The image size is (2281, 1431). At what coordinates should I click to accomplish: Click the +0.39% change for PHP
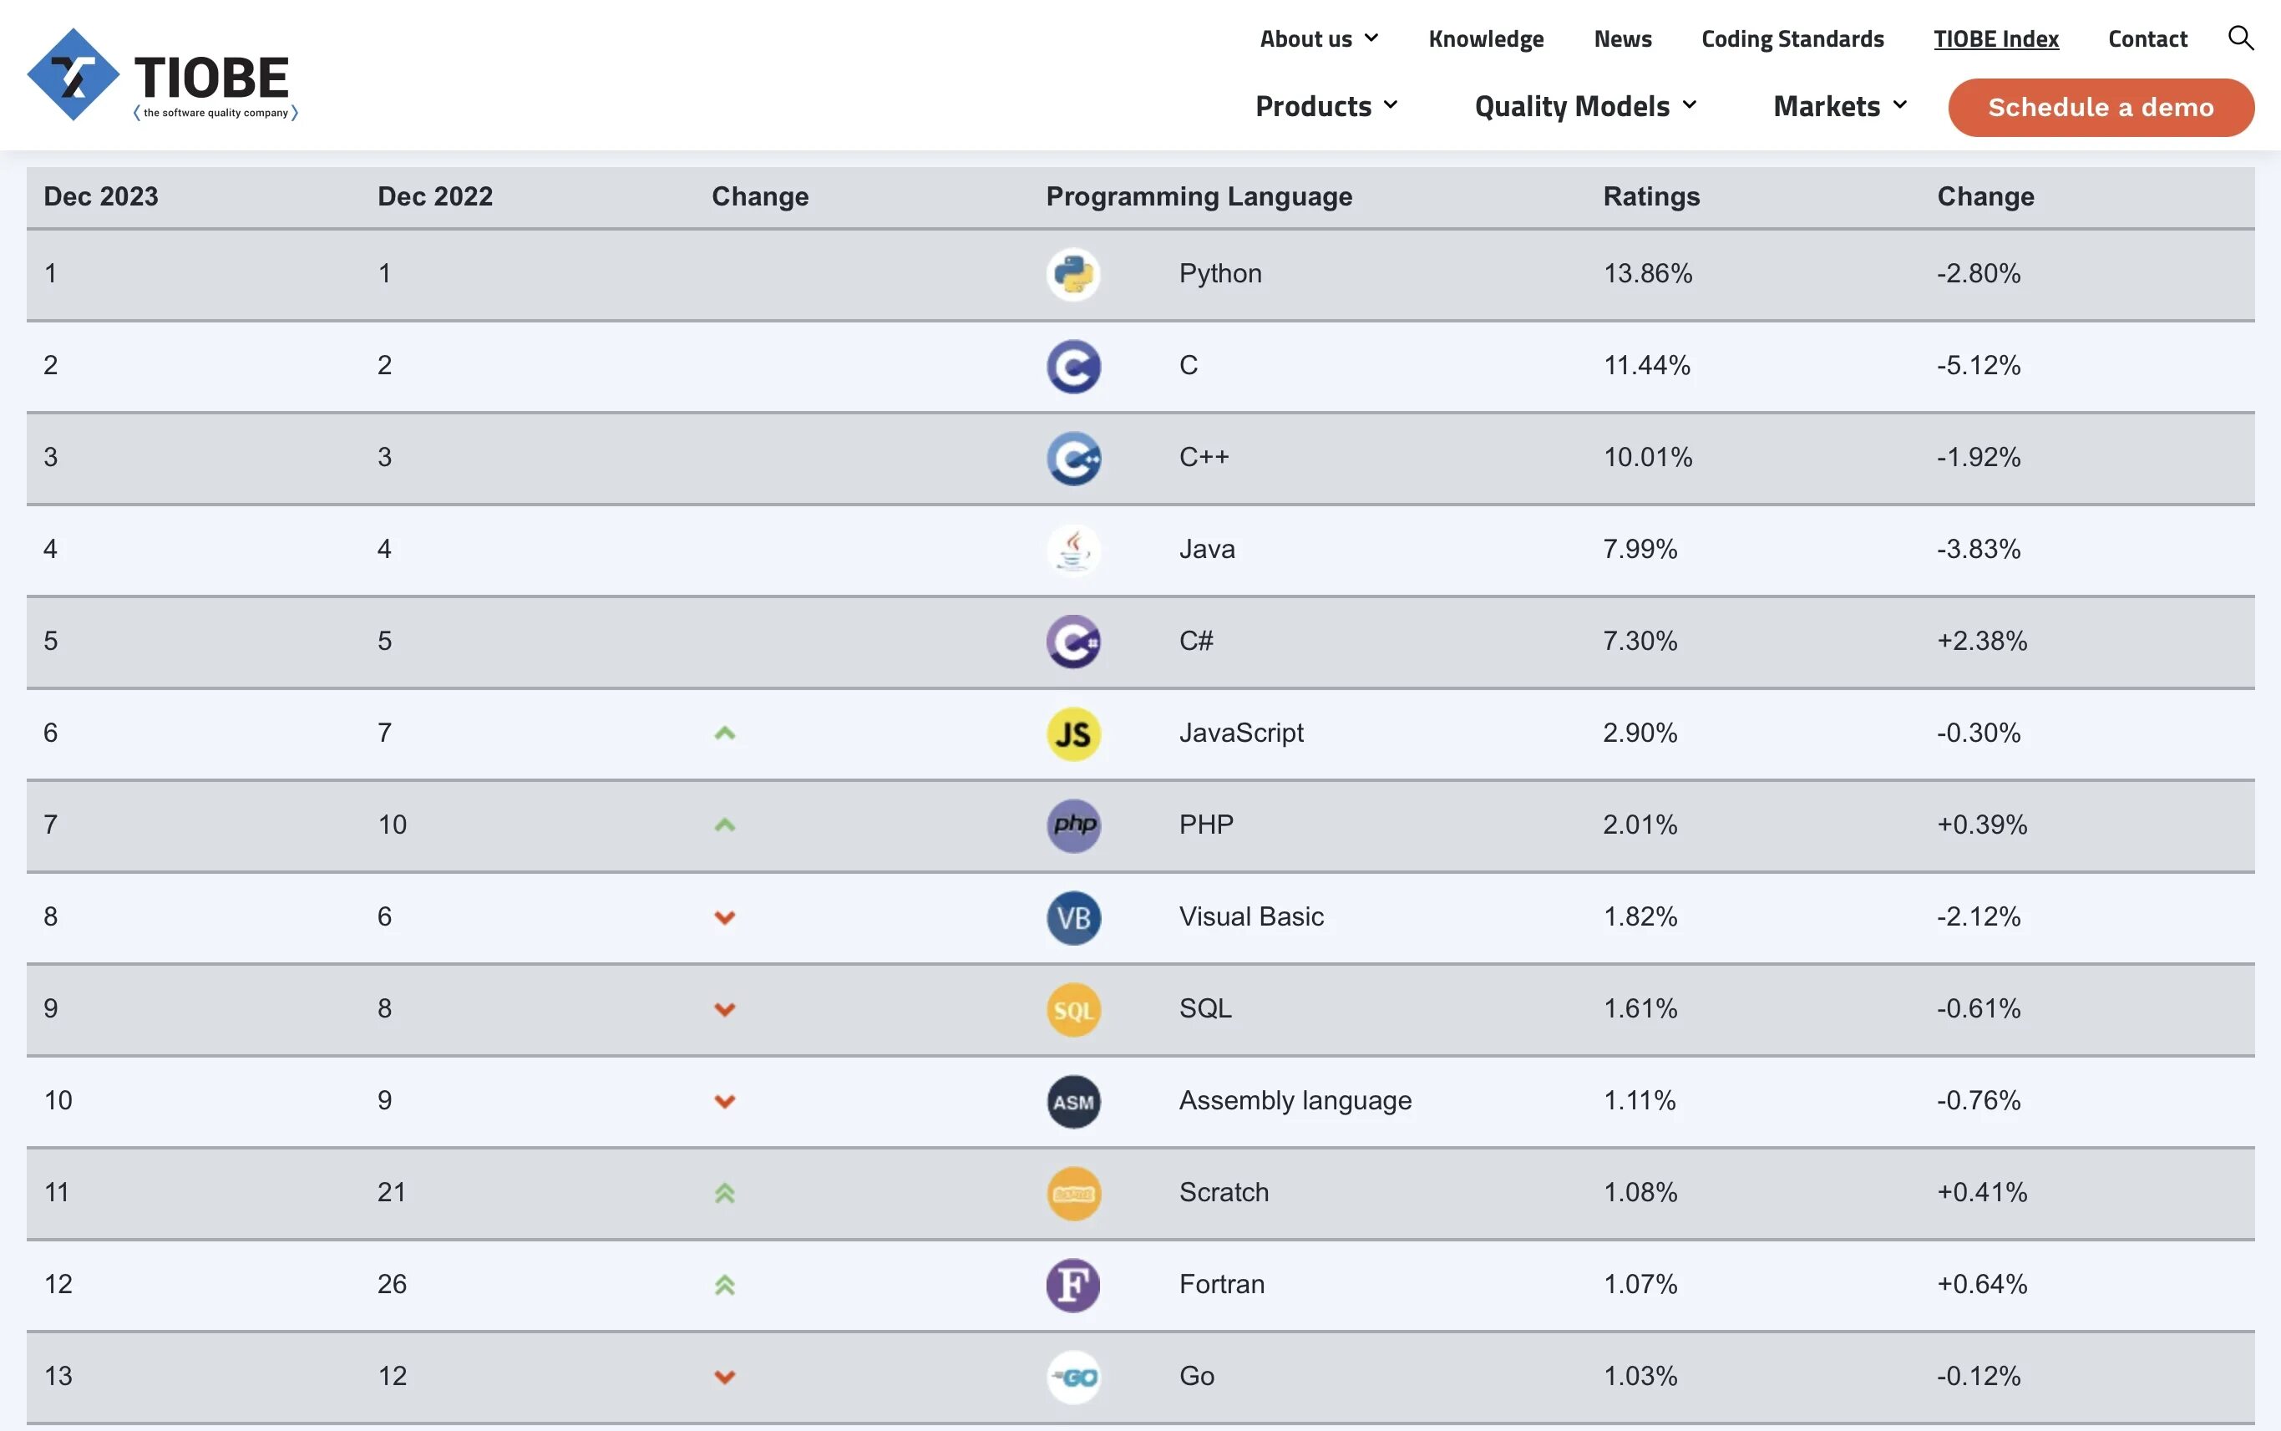coord(1982,825)
